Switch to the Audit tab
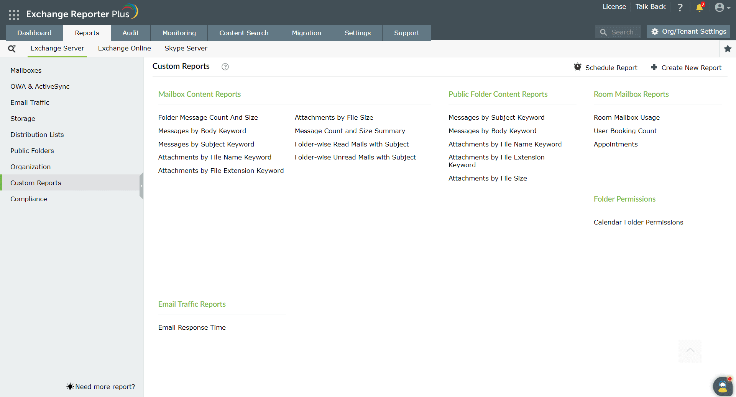The image size is (736, 397). coord(130,33)
